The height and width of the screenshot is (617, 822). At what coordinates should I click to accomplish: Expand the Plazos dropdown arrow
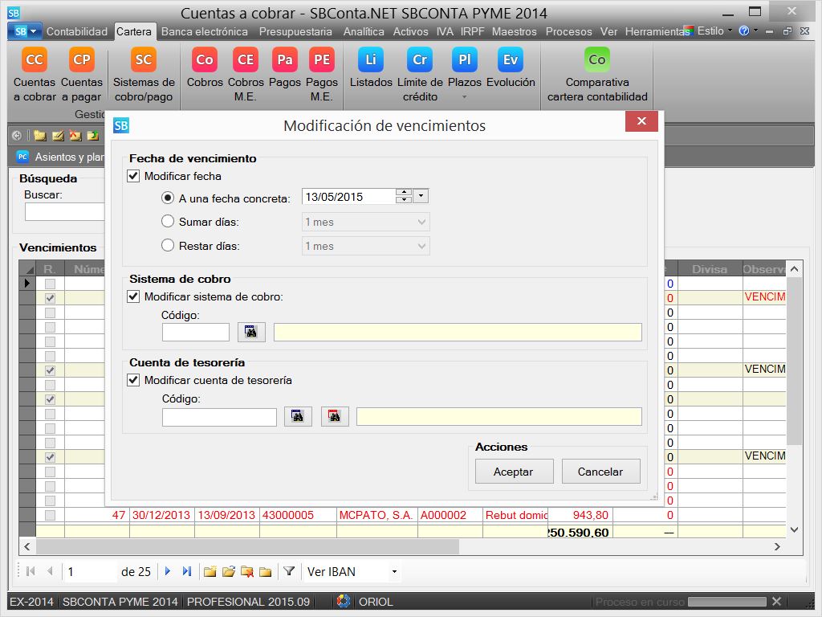coord(464,98)
